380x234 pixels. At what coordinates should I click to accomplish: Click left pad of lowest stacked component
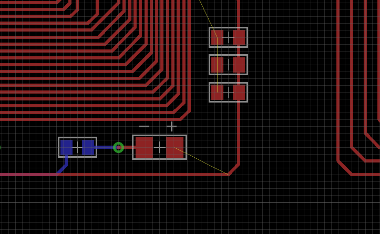coord(217,92)
